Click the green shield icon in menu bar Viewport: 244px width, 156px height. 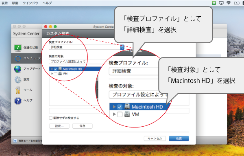[214, 3]
